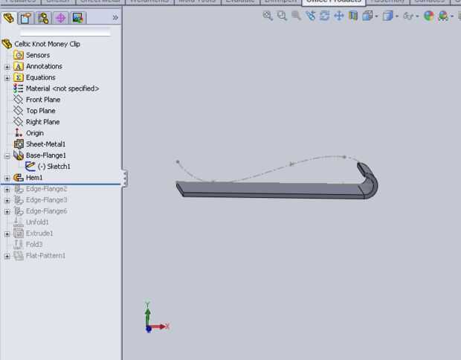Viewport: 461px width, 360px height.
Task: Click the Display Style icon
Action: point(387,16)
